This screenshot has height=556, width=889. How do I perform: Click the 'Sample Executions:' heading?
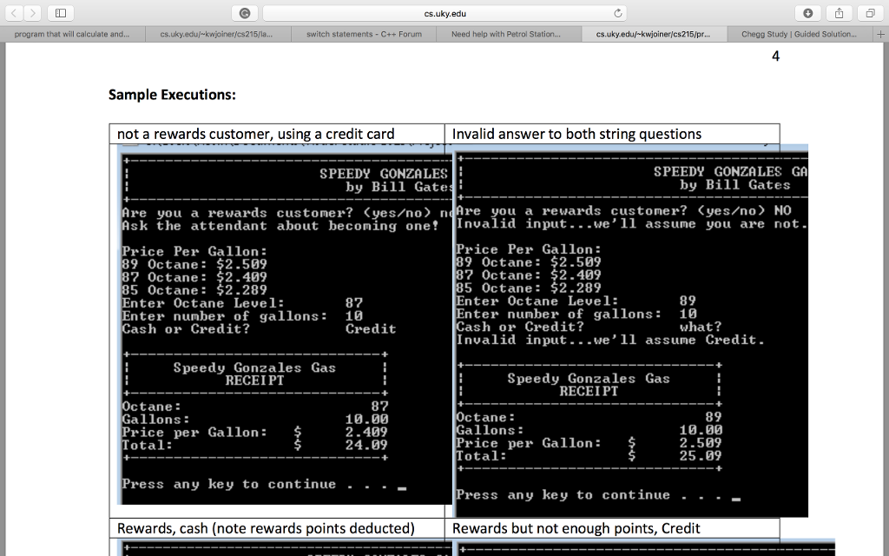[172, 95]
